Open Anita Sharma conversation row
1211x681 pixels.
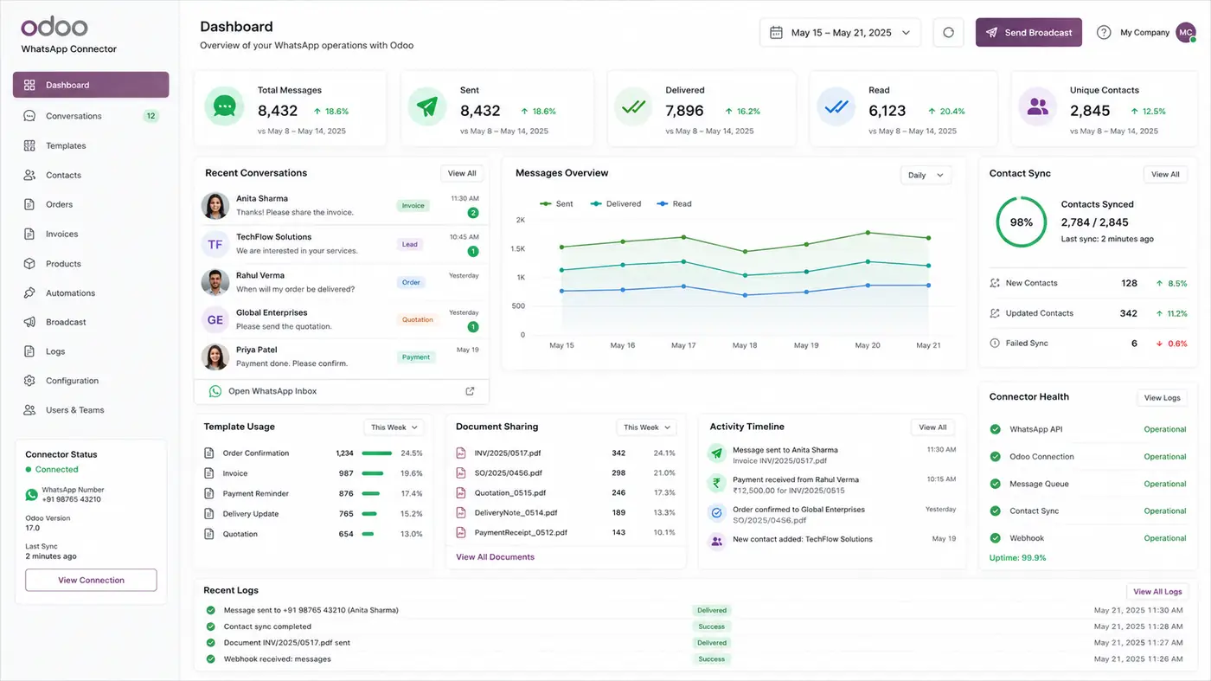342,205
